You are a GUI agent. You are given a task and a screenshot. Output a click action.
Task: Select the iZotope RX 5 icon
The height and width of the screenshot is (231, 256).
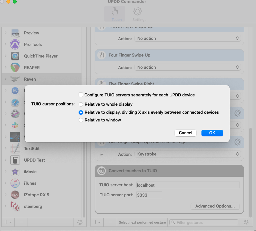point(15,195)
